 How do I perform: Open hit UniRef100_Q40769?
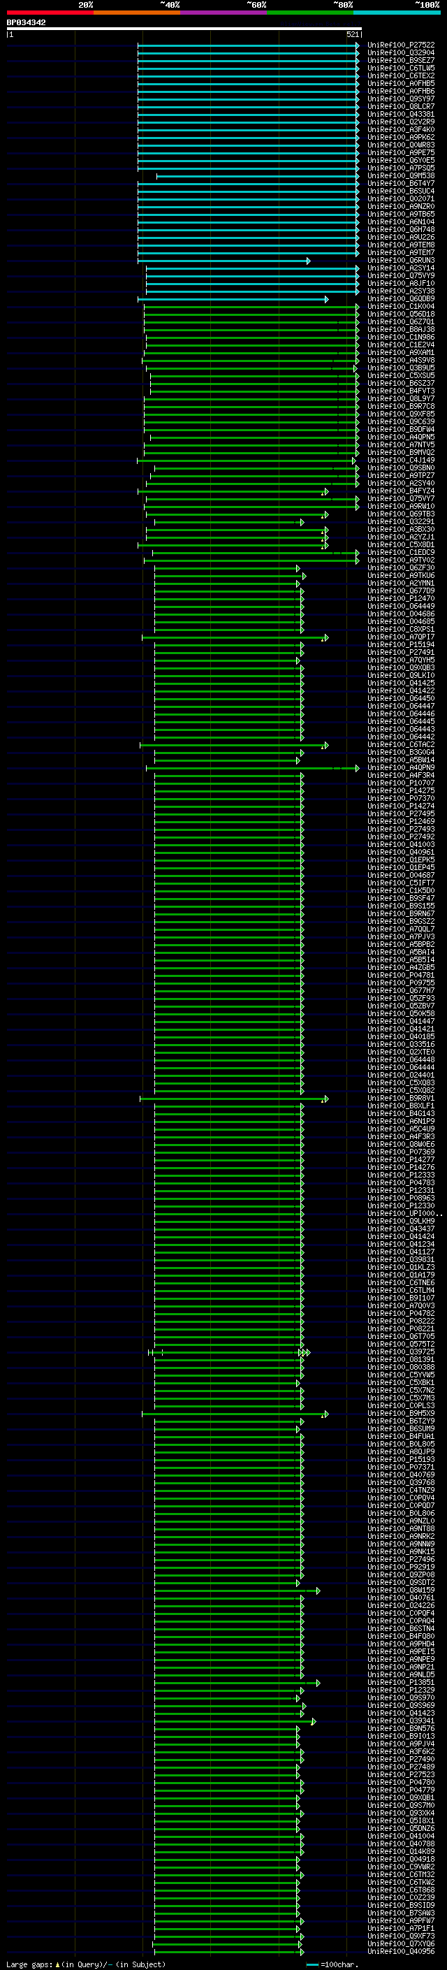click(400, 1475)
